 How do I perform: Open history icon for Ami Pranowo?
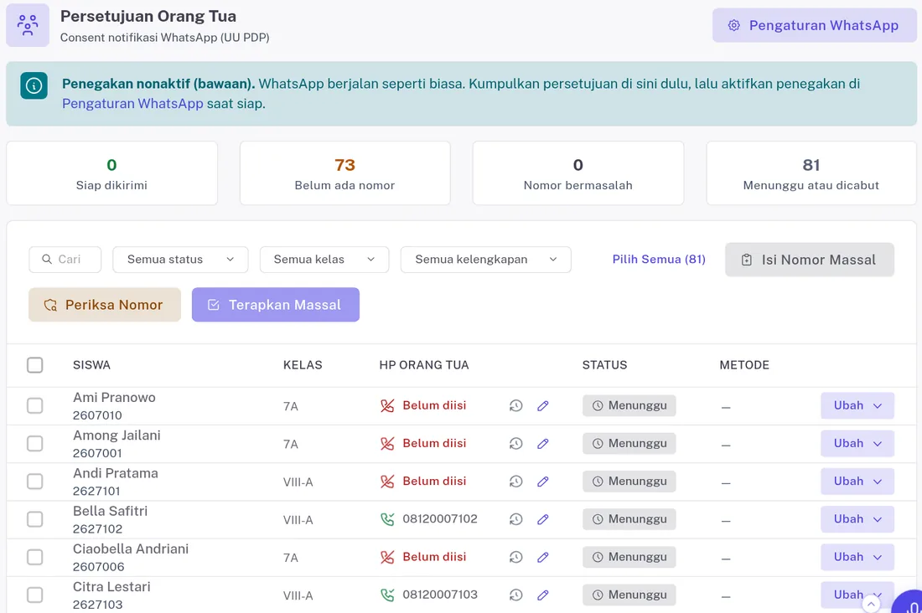(x=515, y=405)
